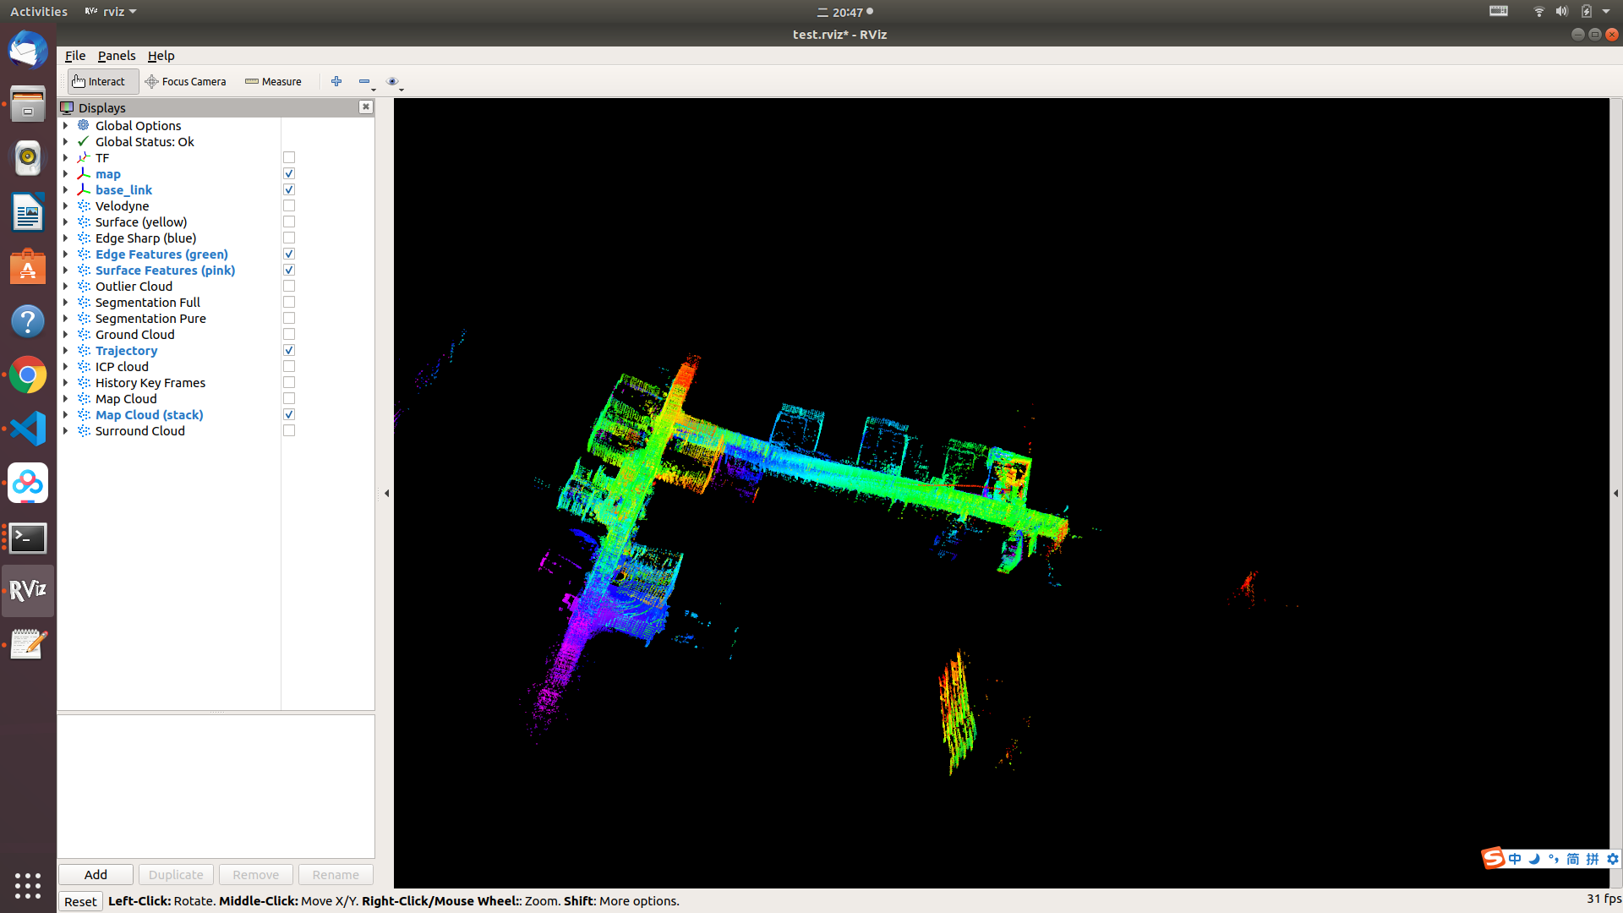Viewport: 1623px width, 913px height.
Task: Click the Reset button
Action: 80,901
